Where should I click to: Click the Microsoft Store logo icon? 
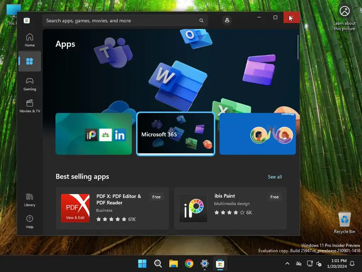[27, 21]
